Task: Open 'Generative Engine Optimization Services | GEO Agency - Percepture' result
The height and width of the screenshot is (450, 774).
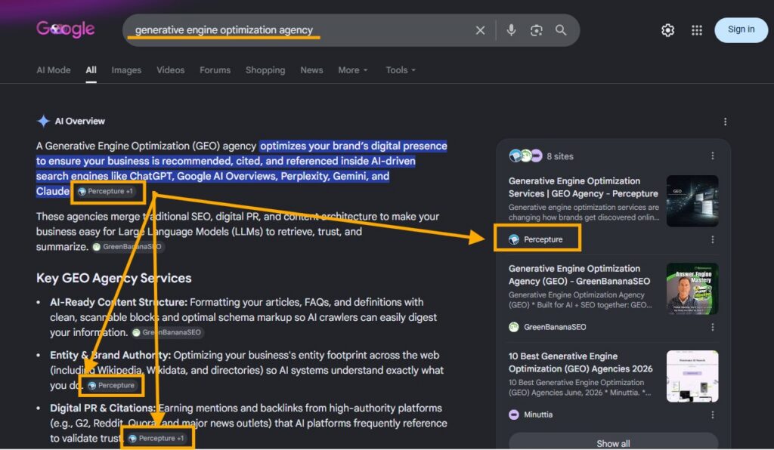Action: pos(583,187)
